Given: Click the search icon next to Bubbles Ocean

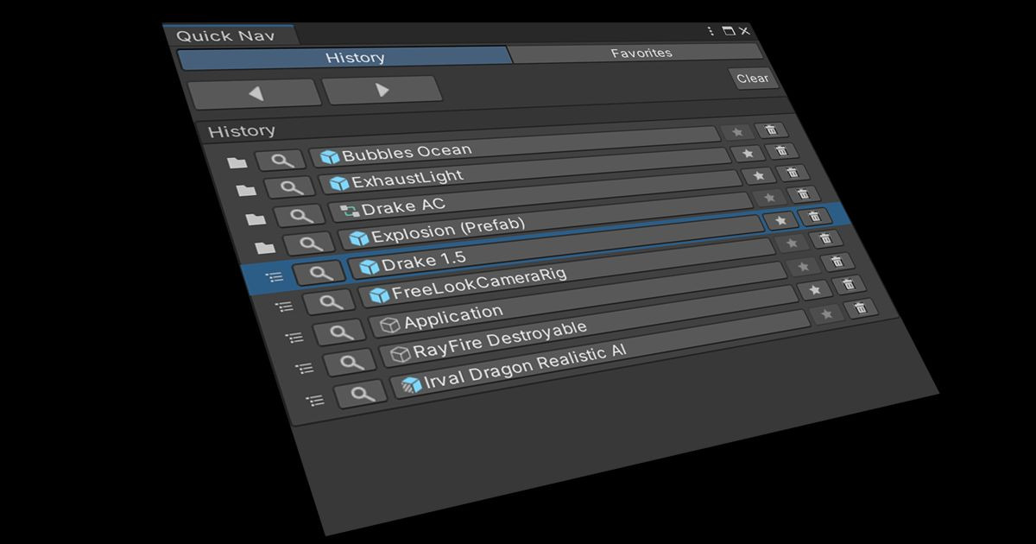Looking at the screenshot, I should pyautogui.click(x=280, y=159).
